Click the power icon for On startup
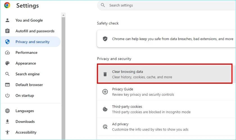Screen dimensions: 236x140 click(7, 95)
